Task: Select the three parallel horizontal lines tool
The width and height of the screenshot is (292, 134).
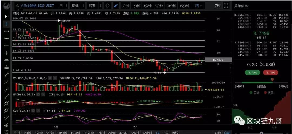Action: click(6, 67)
